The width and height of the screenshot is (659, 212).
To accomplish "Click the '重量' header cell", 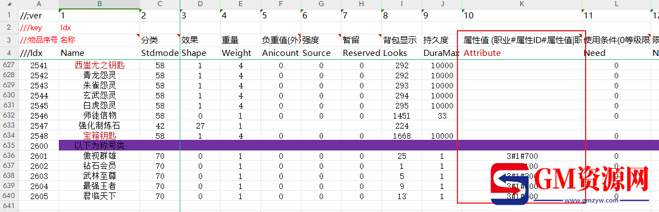I will click(x=241, y=40).
